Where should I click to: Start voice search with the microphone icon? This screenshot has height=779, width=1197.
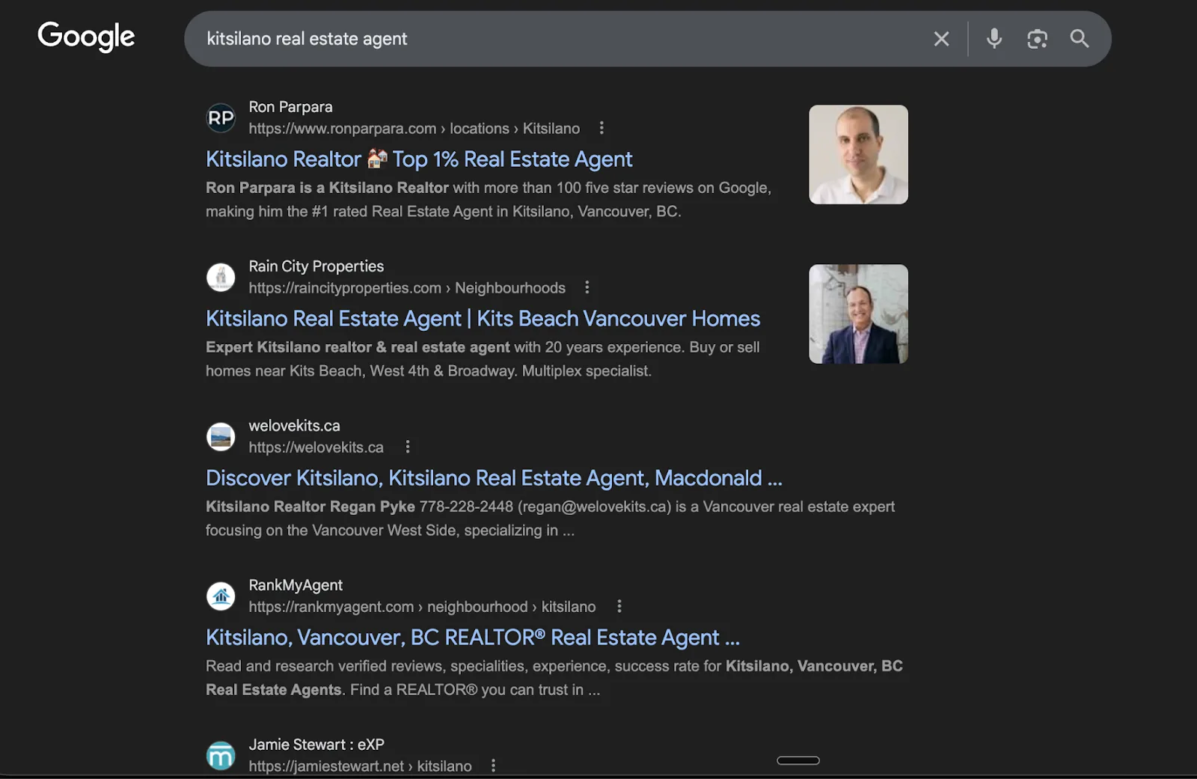(994, 38)
